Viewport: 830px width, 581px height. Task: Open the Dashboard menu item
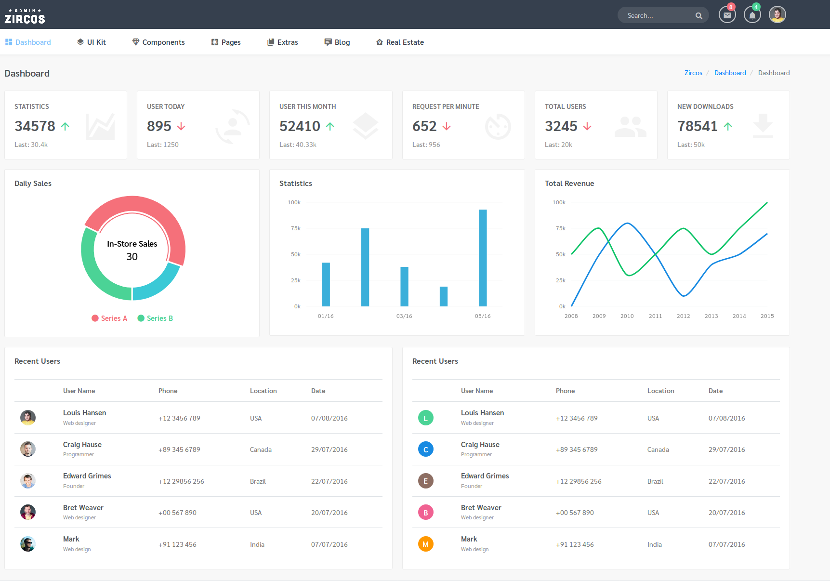(28, 42)
